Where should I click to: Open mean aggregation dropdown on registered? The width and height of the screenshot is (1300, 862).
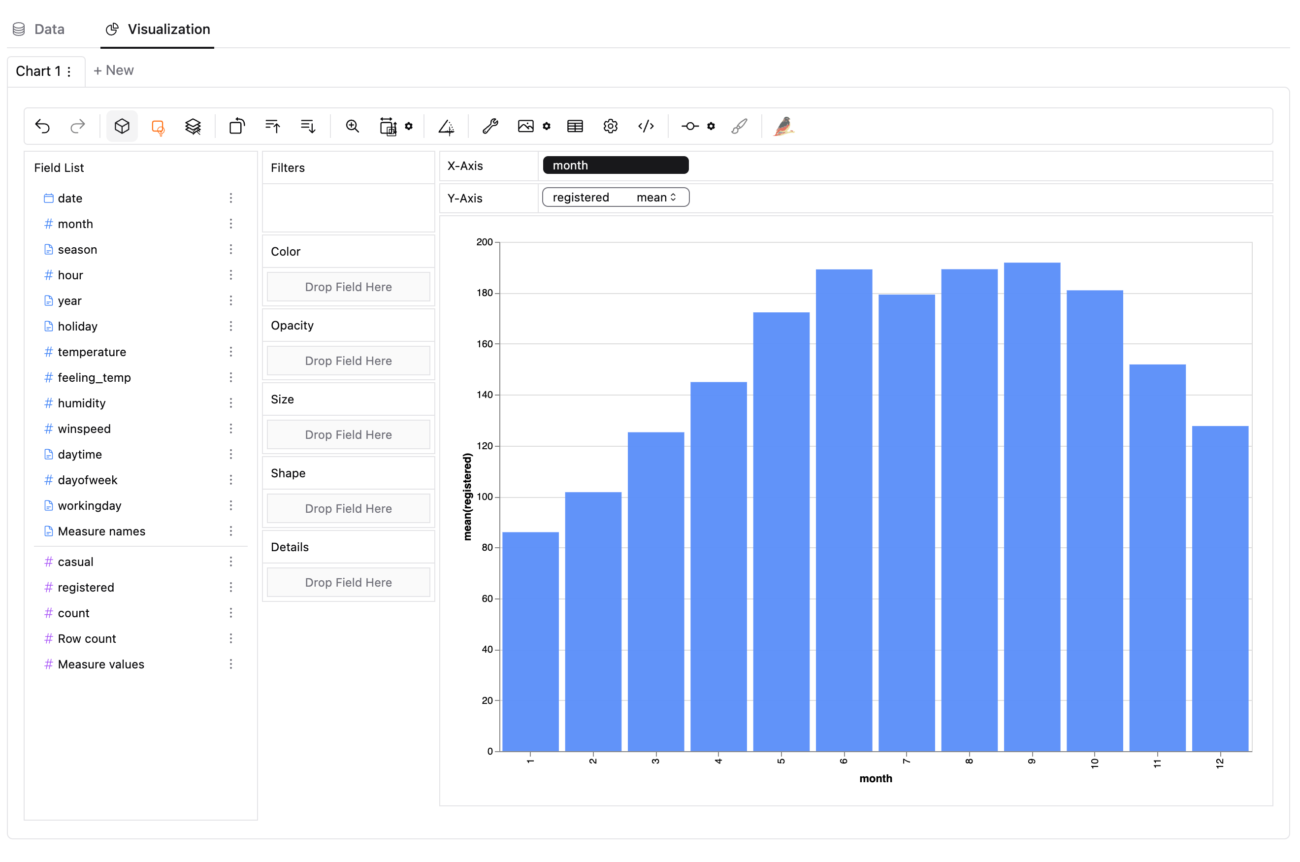click(x=656, y=198)
